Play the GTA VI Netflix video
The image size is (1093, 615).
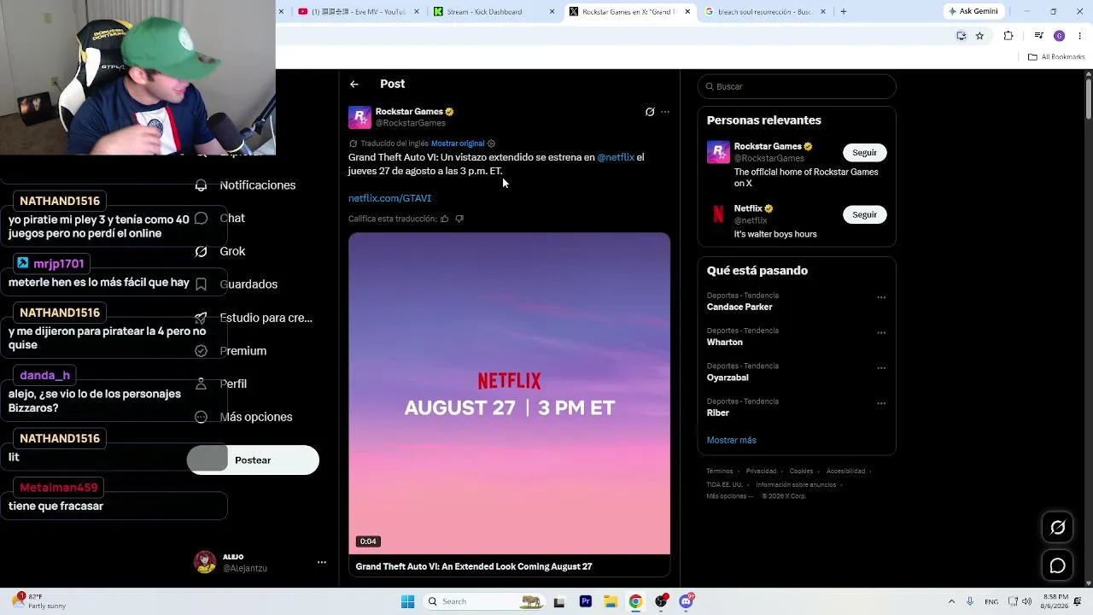coord(509,394)
